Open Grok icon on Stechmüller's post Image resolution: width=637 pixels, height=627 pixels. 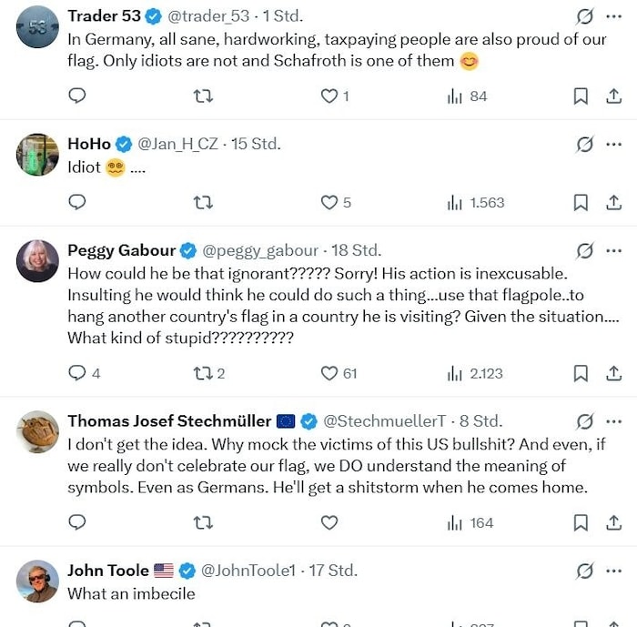(584, 421)
